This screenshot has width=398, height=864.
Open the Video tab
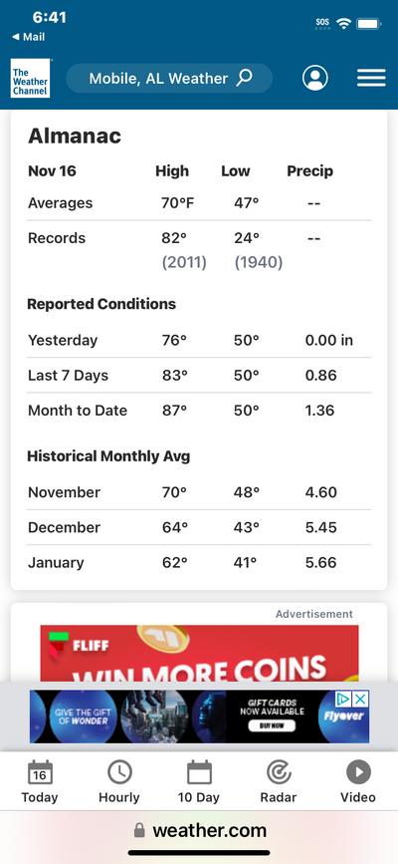tap(358, 781)
